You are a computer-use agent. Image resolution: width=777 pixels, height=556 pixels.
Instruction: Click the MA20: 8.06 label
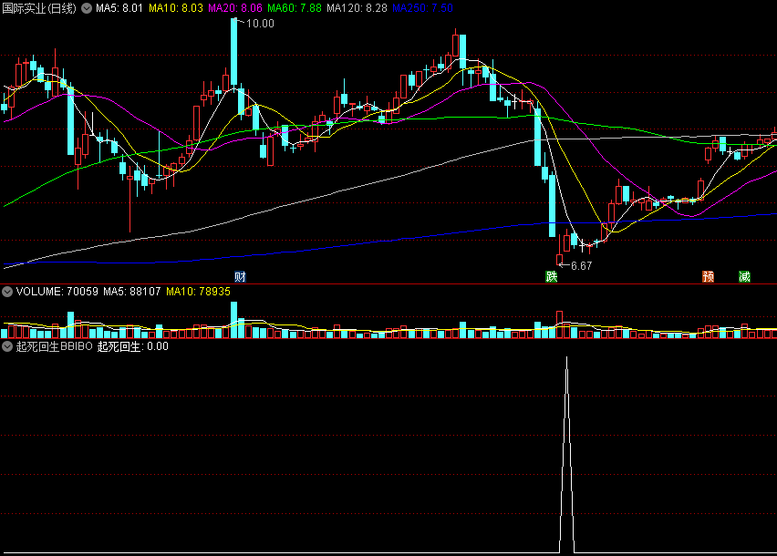pos(235,8)
